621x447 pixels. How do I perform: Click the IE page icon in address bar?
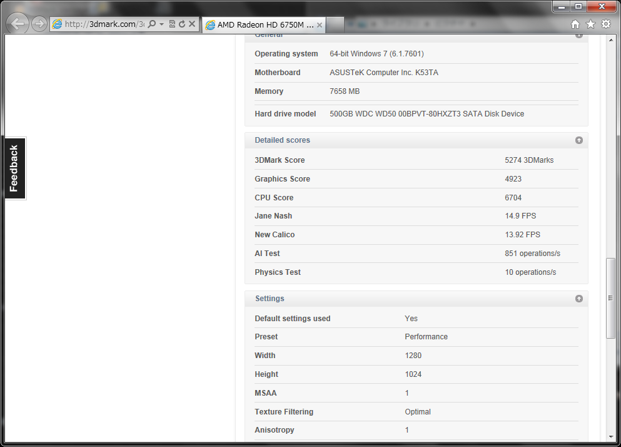pos(58,24)
